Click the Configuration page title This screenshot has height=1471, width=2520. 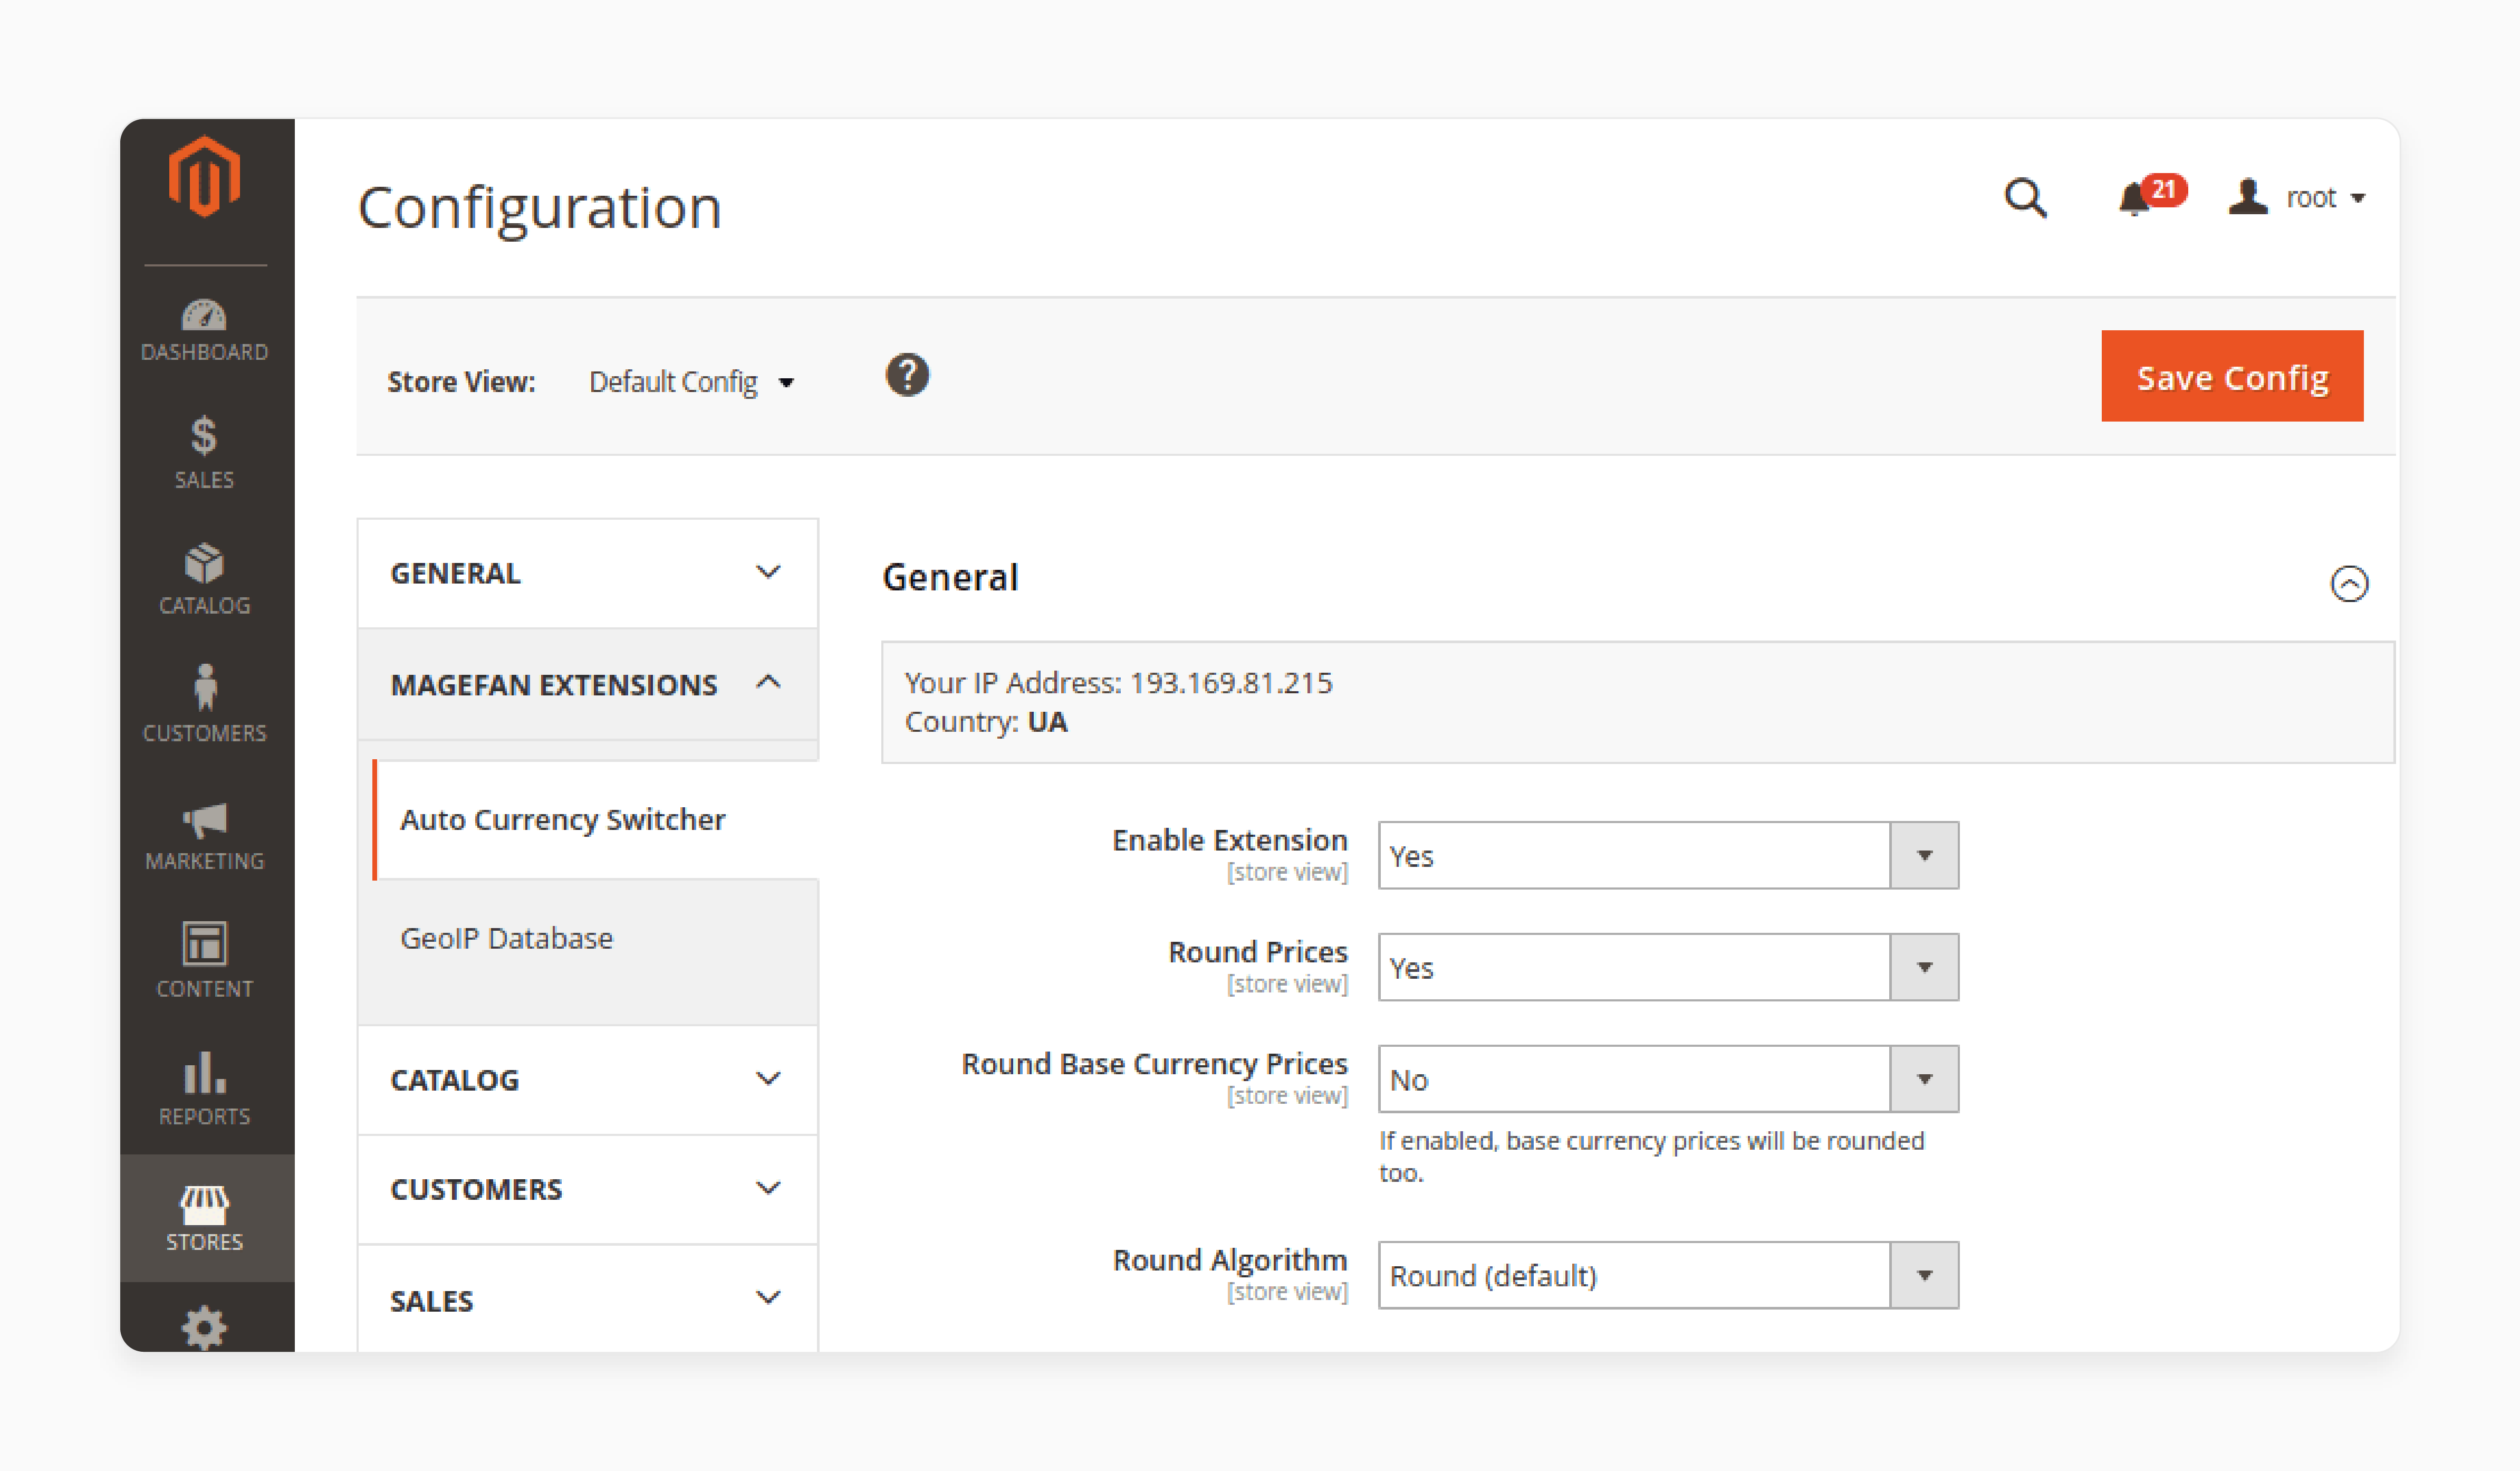(540, 208)
